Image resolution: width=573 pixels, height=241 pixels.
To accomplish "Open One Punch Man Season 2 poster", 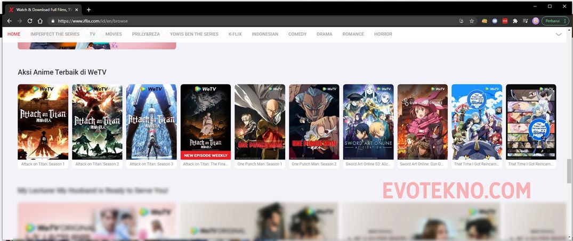I will (314, 122).
